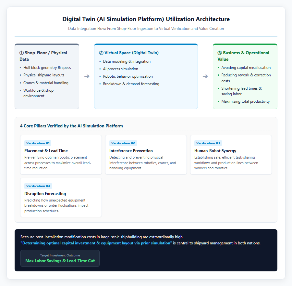Click the title "Digital Twin (AI Simulation Platform) Utilization Architecture"
Viewport: 292px width, 286px height.
tap(146, 19)
